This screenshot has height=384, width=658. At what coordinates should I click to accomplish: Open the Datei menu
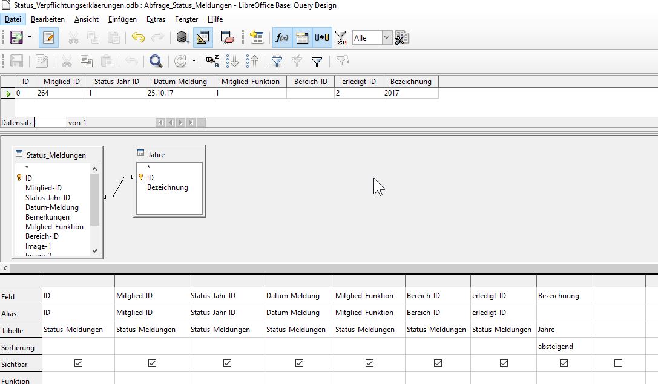click(x=13, y=19)
